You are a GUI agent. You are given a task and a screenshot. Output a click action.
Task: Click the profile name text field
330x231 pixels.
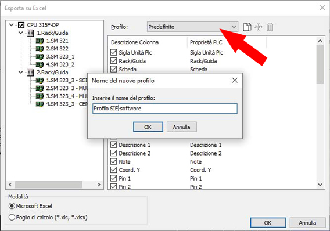[165, 109]
